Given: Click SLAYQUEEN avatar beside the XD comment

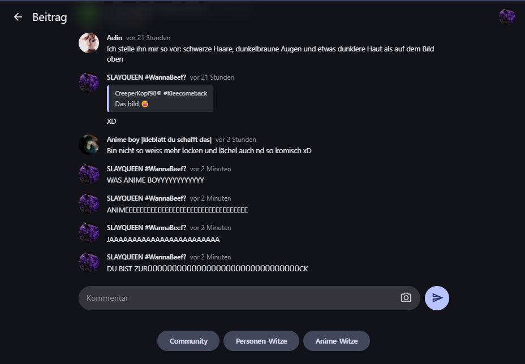Looking at the screenshot, I should 89,83.
